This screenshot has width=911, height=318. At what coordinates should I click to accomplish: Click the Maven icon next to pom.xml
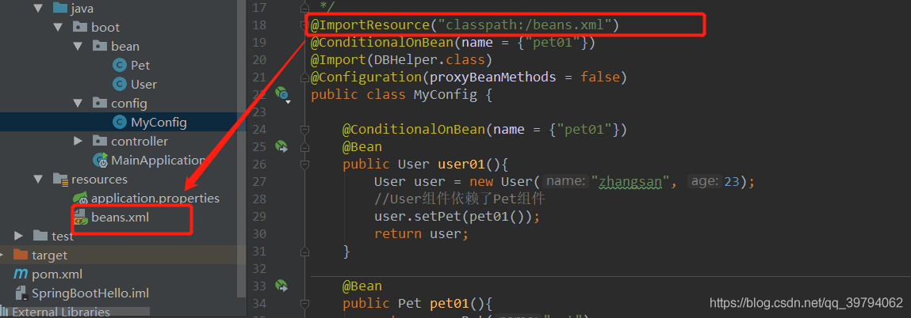tap(21, 274)
